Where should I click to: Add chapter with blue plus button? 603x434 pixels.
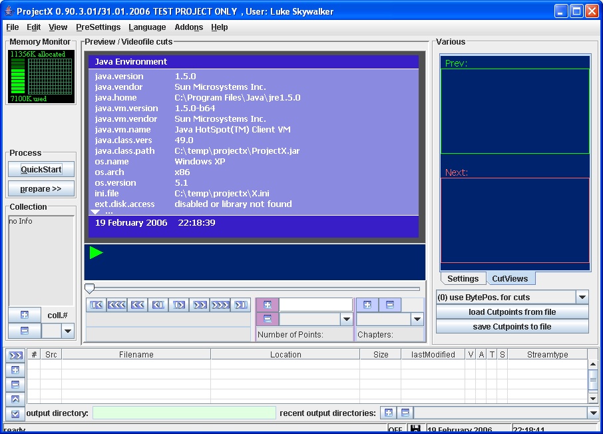pos(367,305)
